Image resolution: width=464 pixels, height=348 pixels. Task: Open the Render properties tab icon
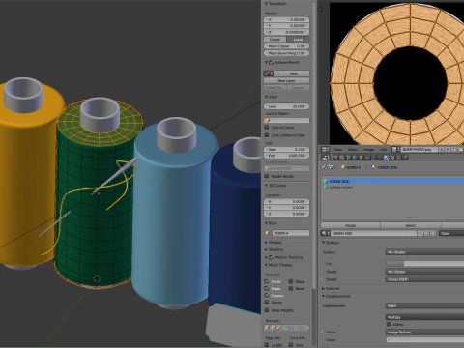pyautogui.click(x=335, y=158)
